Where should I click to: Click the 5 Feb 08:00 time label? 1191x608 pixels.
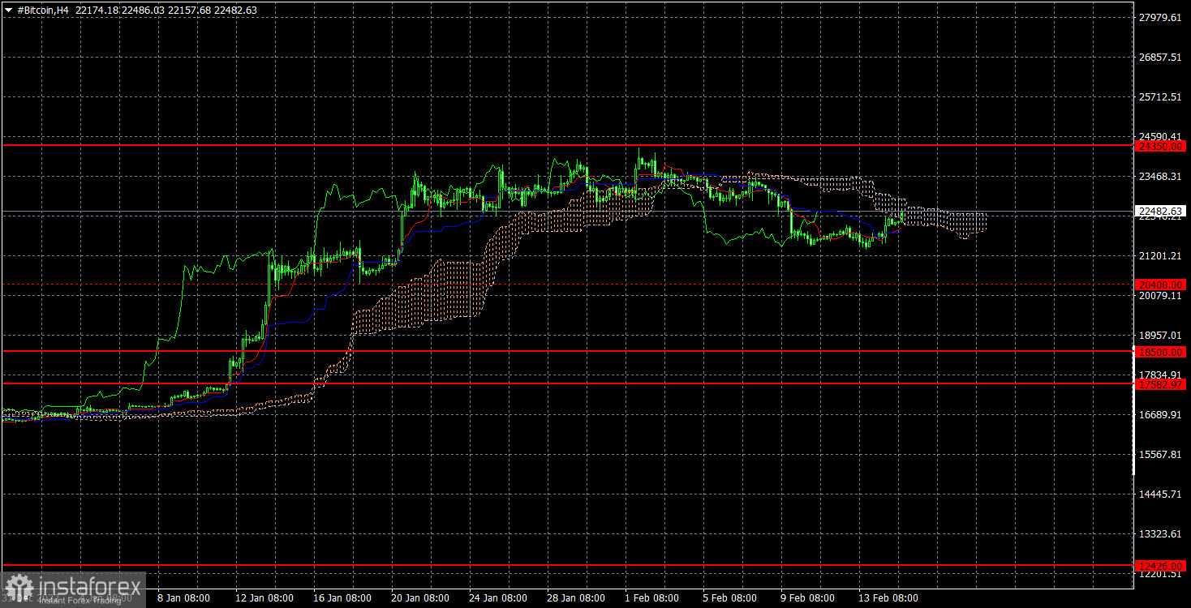(730, 598)
